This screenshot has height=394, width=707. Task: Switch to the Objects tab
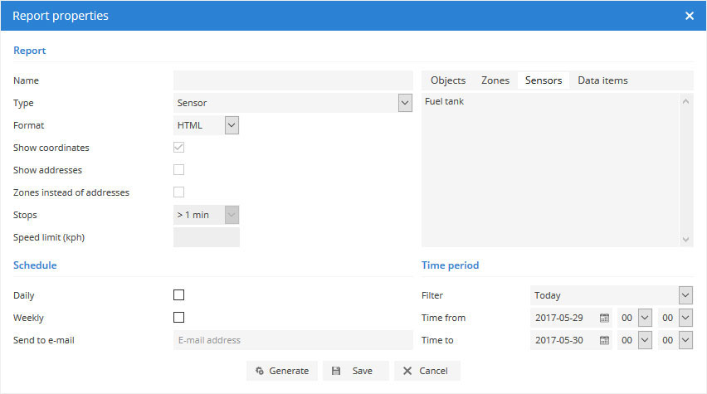point(448,80)
